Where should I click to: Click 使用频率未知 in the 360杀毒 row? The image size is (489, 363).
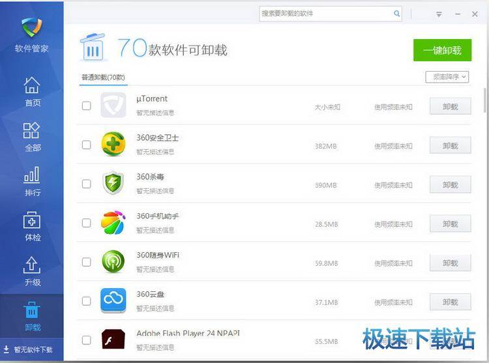coord(393,185)
